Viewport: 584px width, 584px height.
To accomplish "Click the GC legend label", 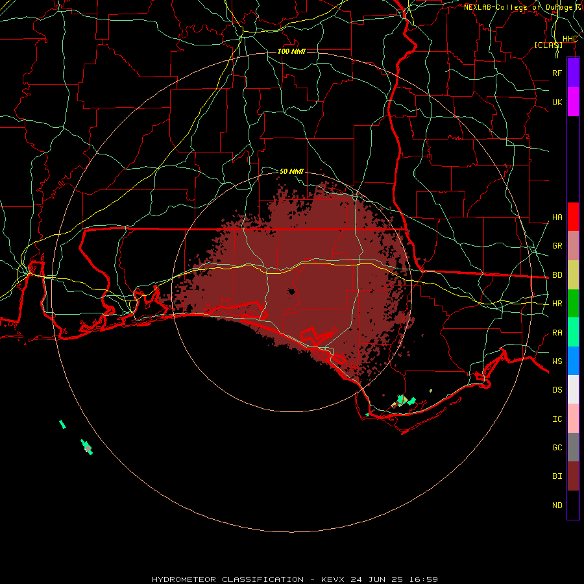I will (557, 447).
